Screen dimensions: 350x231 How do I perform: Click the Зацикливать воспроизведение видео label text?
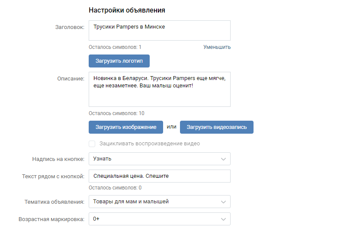click(150, 144)
